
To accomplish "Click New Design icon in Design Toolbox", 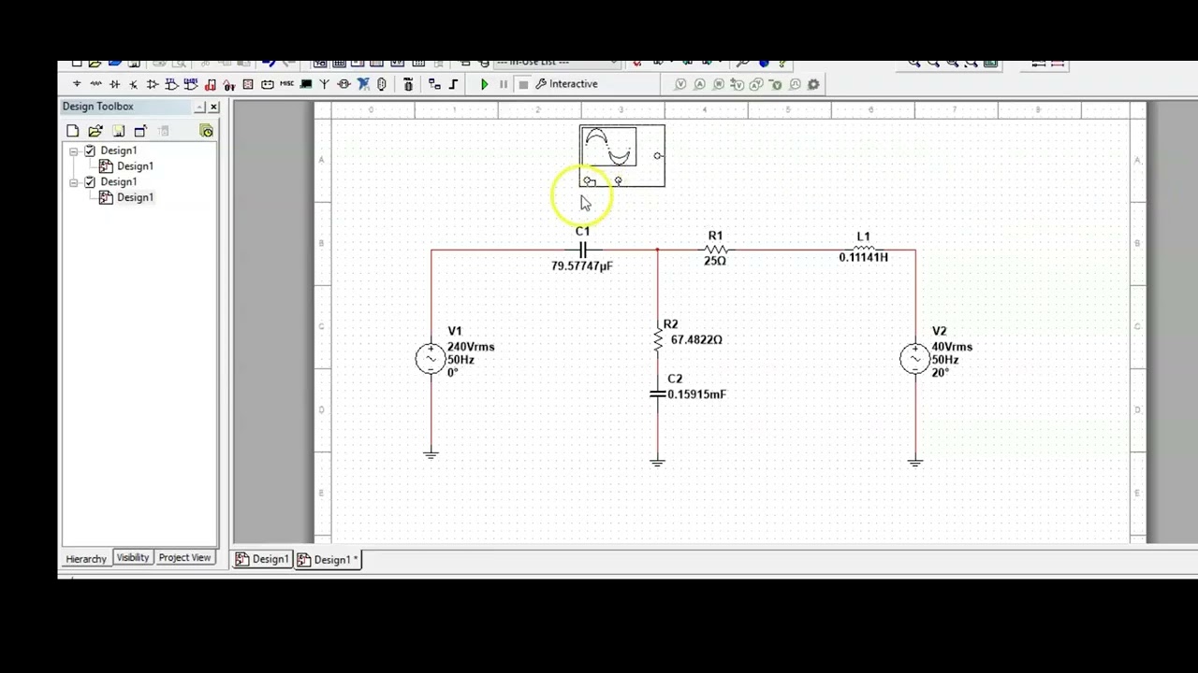I will point(73,131).
